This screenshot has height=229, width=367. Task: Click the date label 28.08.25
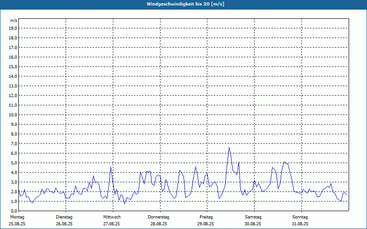coord(159,224)
